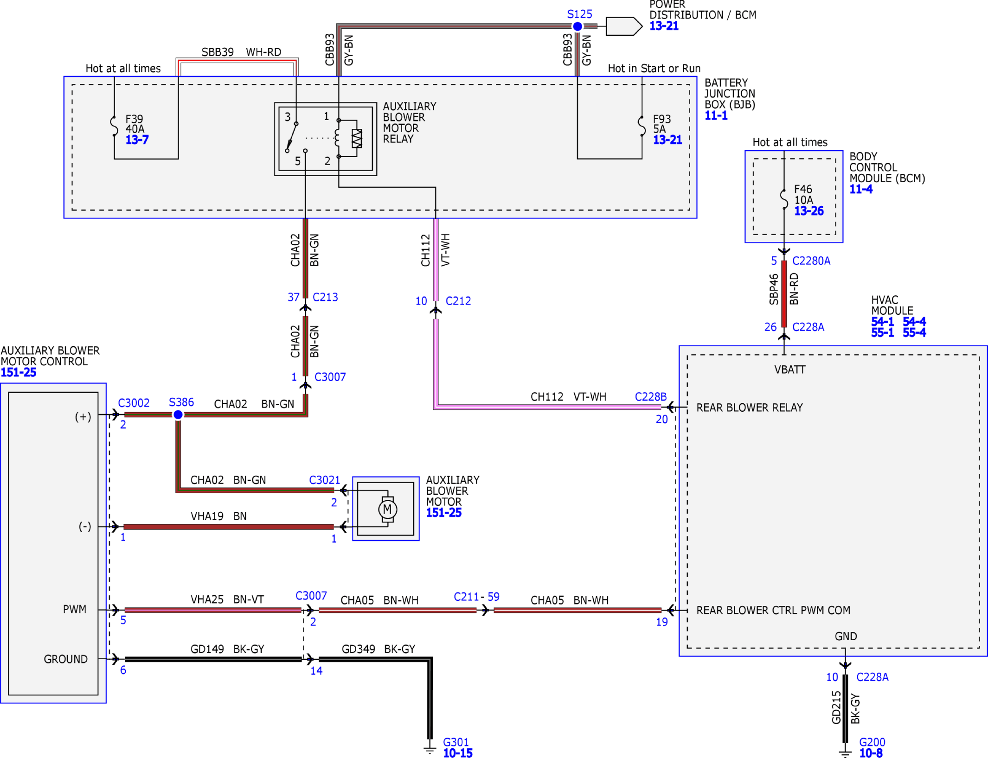Open the HVAC Module 55-4 link
988x758 pixels.
tap(914, 332)
